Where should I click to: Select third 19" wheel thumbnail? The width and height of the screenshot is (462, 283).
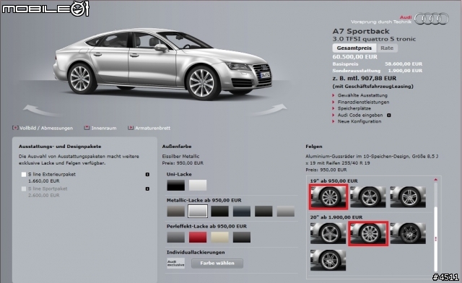(408, 197)
